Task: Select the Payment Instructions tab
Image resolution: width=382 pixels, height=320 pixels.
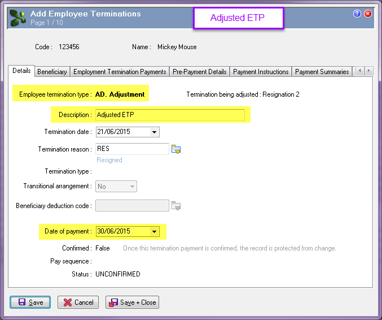Action: [261, 72]
